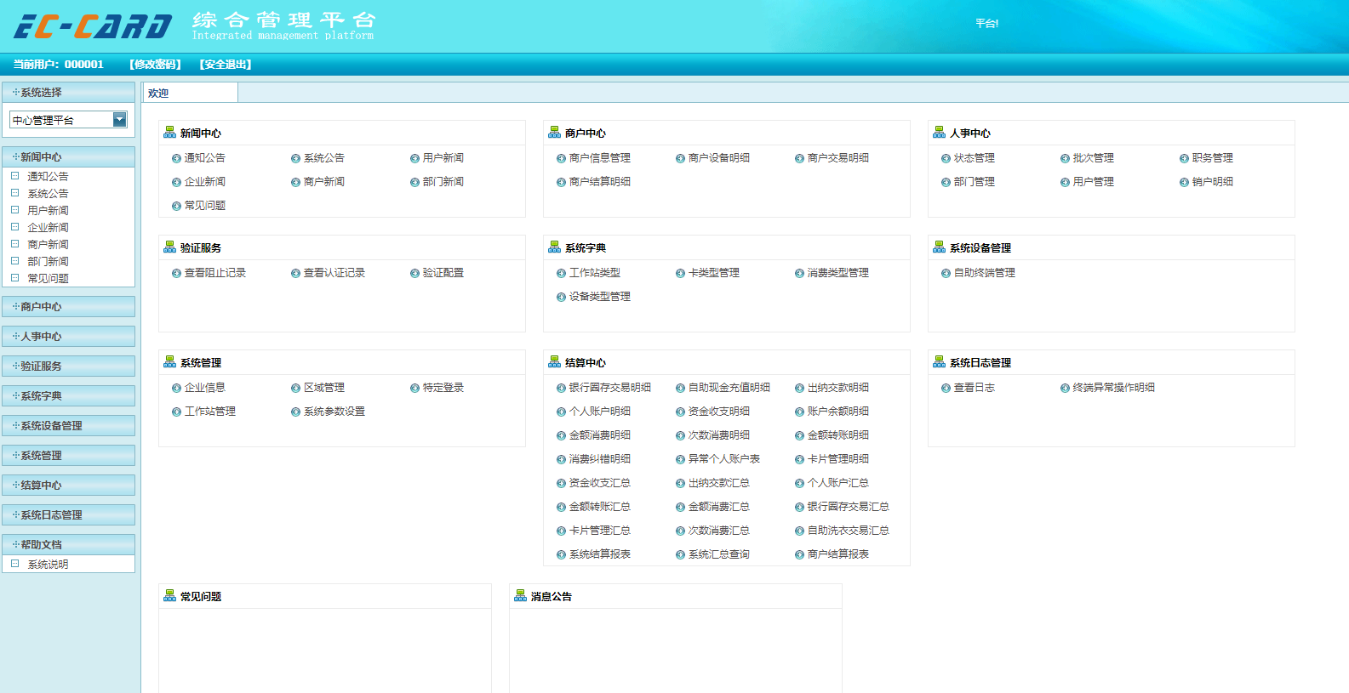Screen dimensions: 1349x693
Task: Click the arrow icon beside 自助终端管理
Action: [x=946, y=273]
